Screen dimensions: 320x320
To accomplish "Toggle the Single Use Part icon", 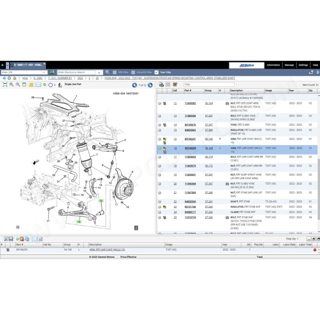I will point(60,85).
